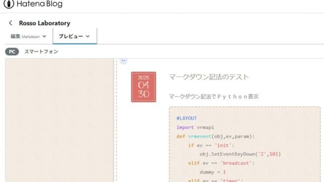
Task: Expand the 編集 Markdown mode dropdown arrow
Action: point(44,37)
